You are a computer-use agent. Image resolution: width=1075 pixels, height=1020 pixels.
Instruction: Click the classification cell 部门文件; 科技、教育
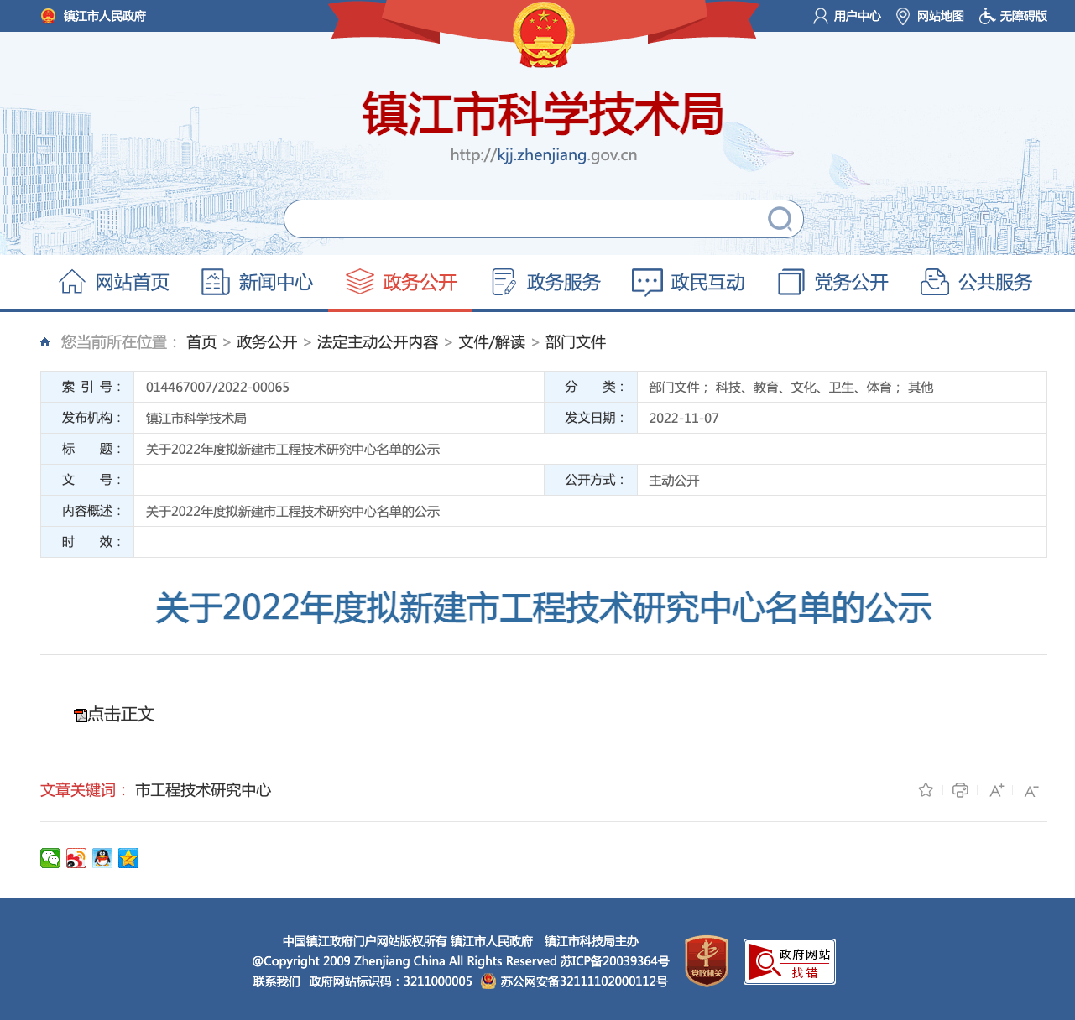coord(791,388)
